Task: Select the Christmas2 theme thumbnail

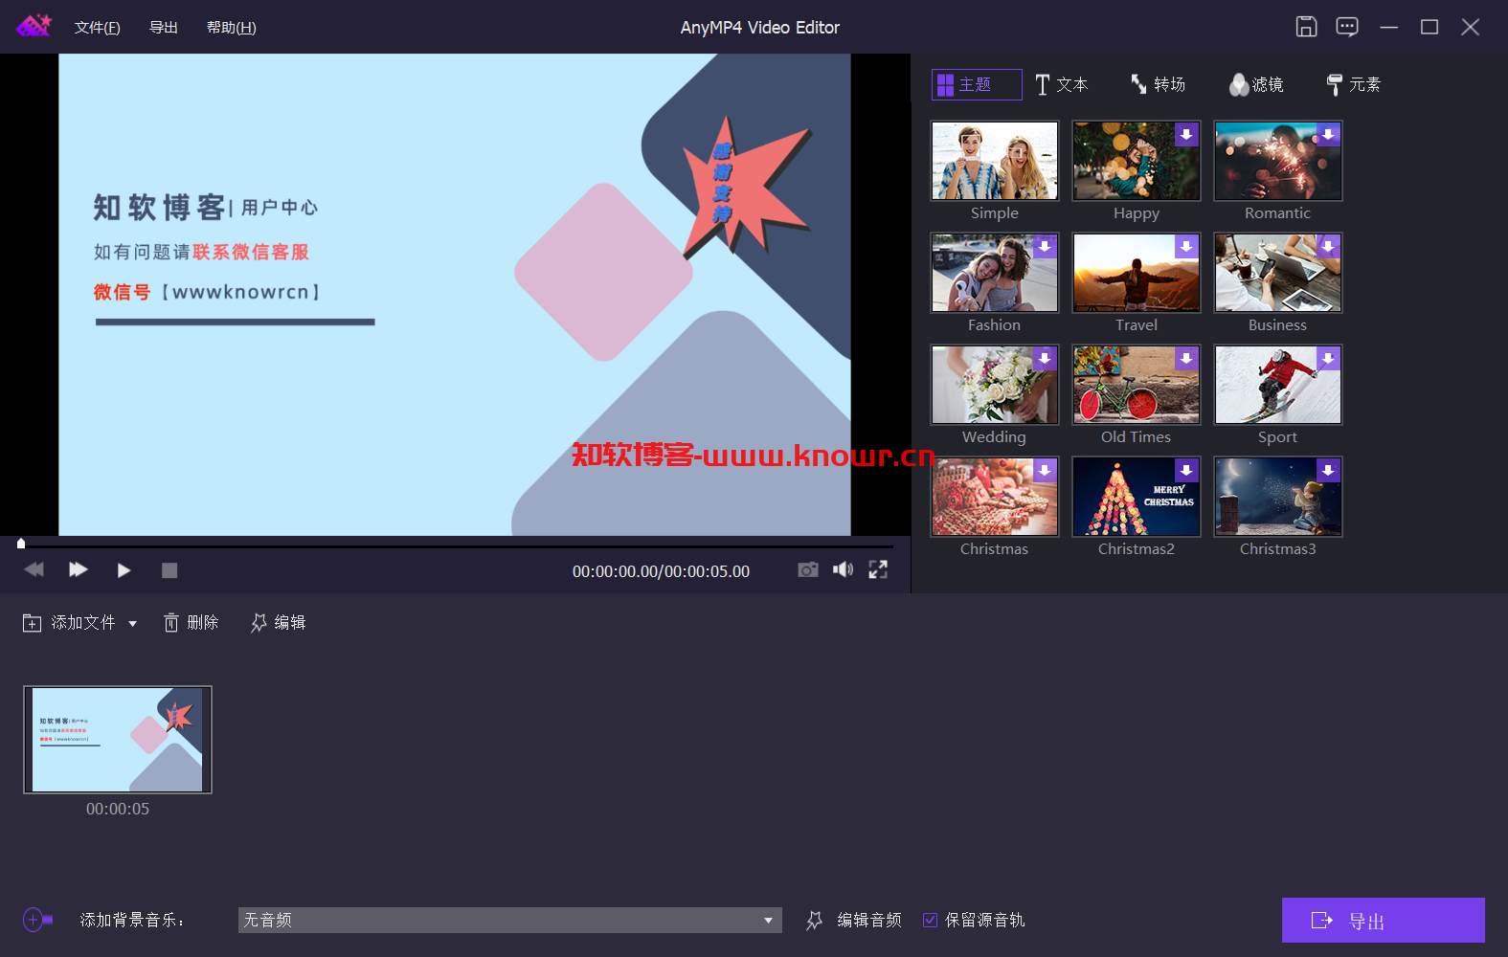Action: tap(1137, 497)
